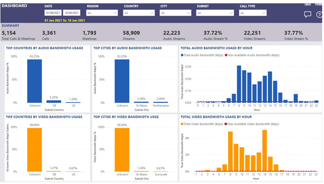This screenshot has height=184, width=324.
Task: Select the Unknown bar in audio cities chart
Action: (x=122, y=81)
